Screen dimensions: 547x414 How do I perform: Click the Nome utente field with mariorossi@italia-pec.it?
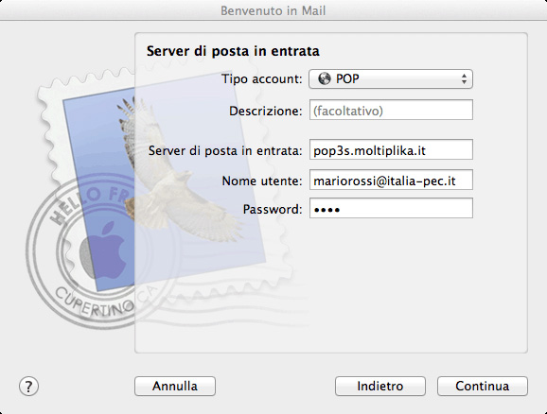click(x=391, y=180)
